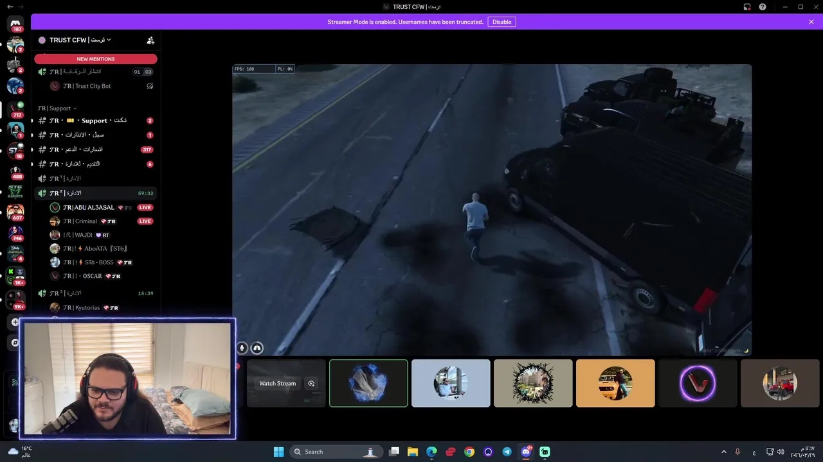823x462 pixels.
Task: Open the ST server icon with 18 badge
Action: click(15, 150)
